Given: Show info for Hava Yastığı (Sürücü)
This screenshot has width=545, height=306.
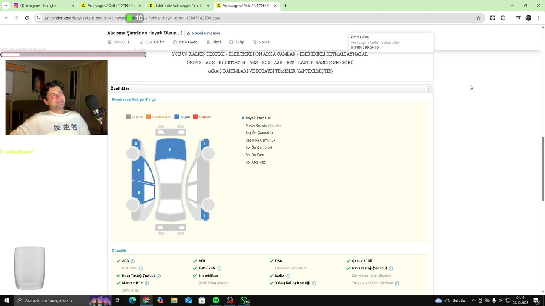Looking at the screenshot, I should click(391, 269).
